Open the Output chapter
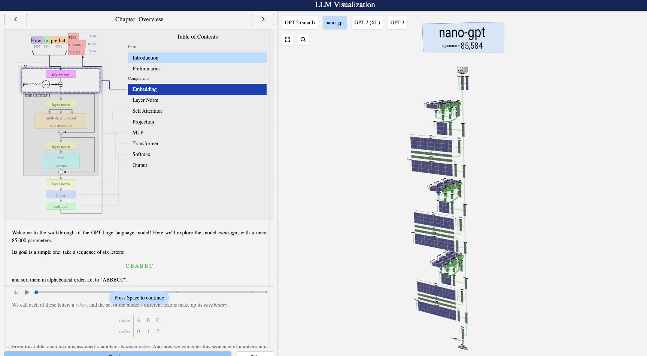647x356 pixels. [x=197, y=165]
